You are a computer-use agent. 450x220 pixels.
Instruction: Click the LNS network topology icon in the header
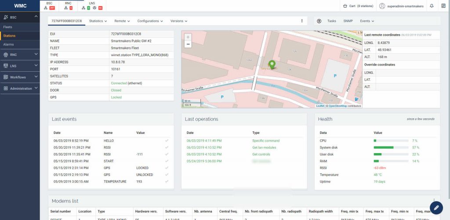(83, 8)
